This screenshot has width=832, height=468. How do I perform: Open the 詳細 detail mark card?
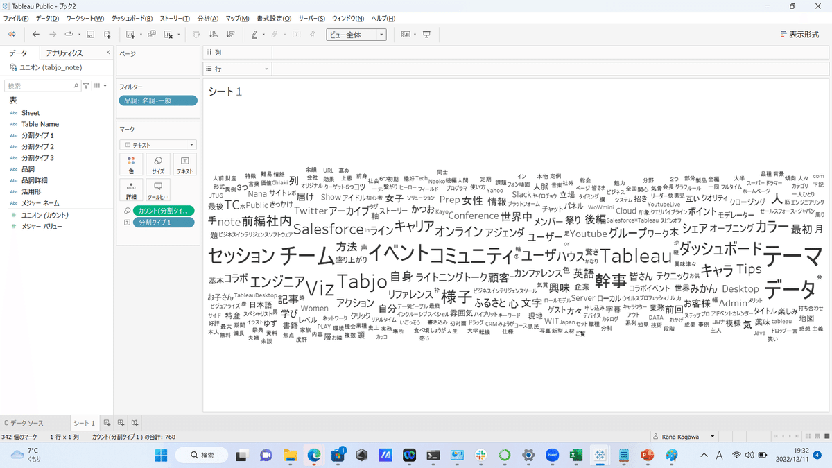(x=131, y=191)
